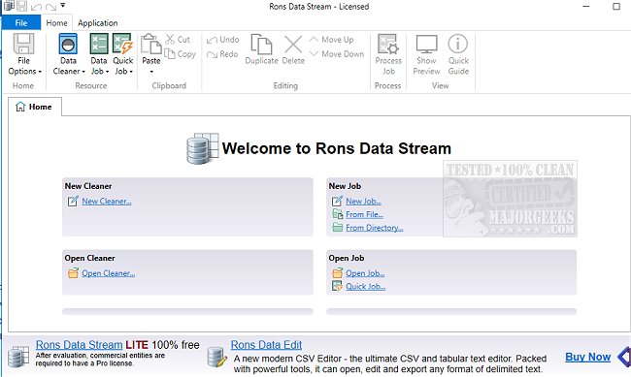The image size is (631, 377).
Task: Click the Delete X icon
Action: (x=293, y=45)
